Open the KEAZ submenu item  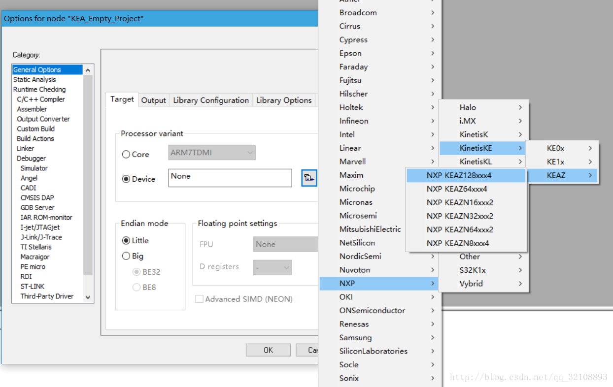(562, 175)
